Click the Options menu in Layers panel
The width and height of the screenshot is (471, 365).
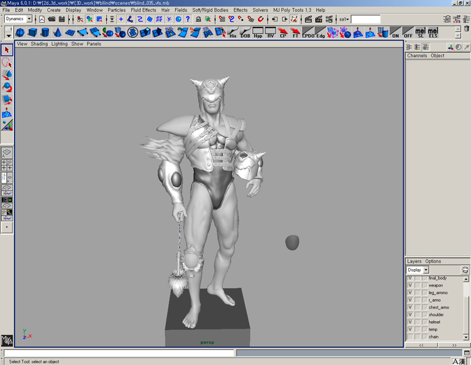tap(433, 262)
